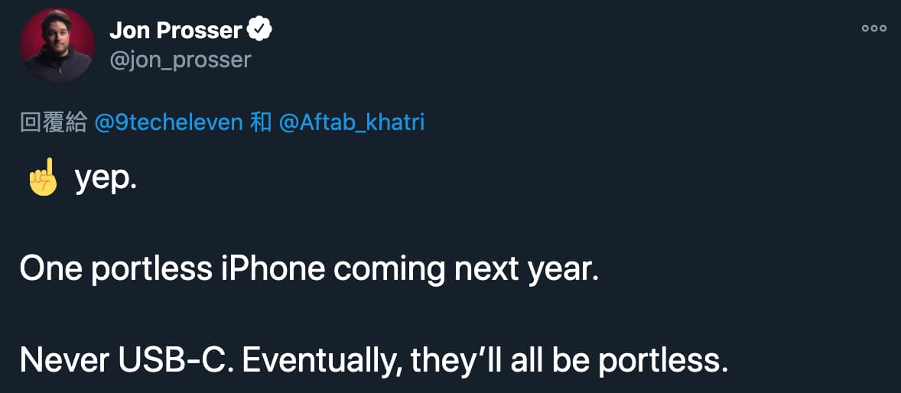Viewport: 901px width, 393px height.
Task: Click the word "coming" in the tweet
Action: click(392, 269)
